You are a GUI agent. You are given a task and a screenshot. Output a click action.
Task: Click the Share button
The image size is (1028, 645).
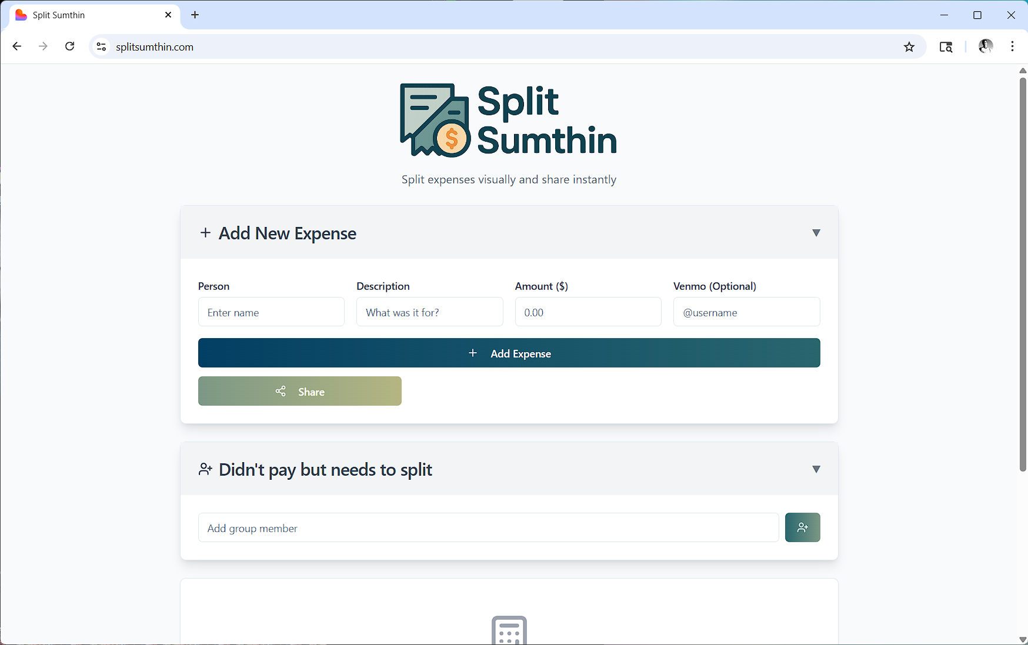click(299, 391)
